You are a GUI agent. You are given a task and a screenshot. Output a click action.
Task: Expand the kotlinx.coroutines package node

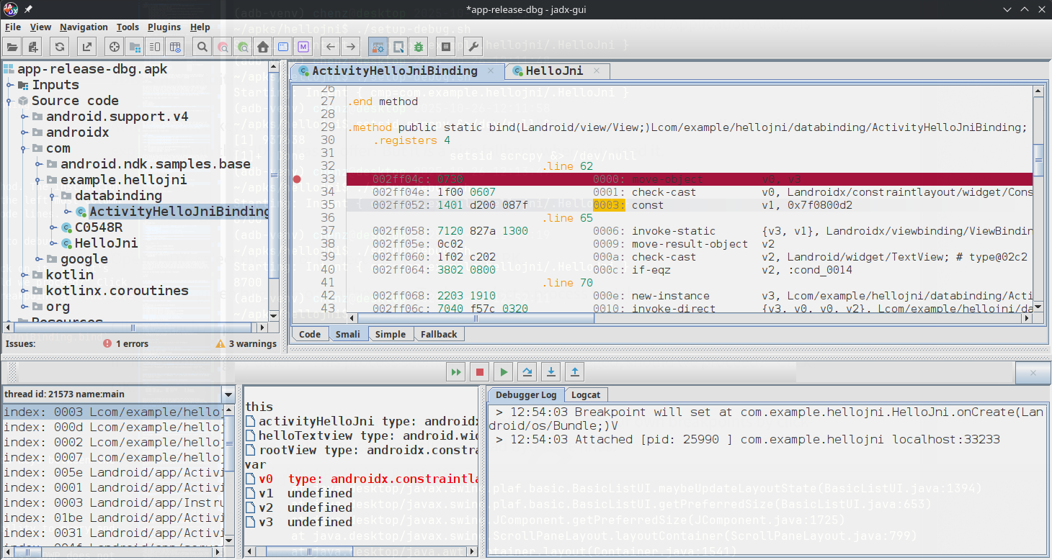(23, 291)
